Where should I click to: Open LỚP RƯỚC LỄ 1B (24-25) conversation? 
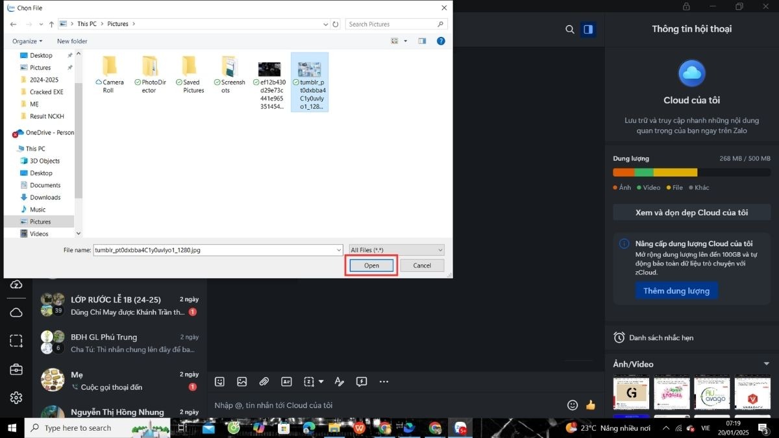click(x=119, y=306)
